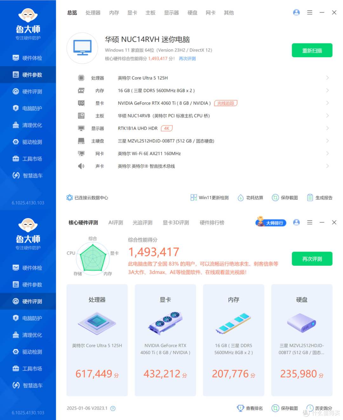
Task: Open 智慧选车 in the lower window sidebar
Action: pyautogui.click(x=28, y=386)
